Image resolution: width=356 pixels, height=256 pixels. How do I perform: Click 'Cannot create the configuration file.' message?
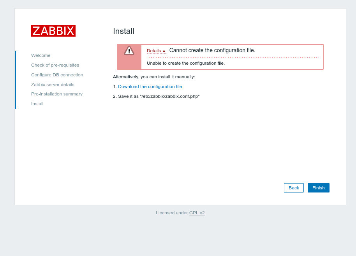coord(212,50)
